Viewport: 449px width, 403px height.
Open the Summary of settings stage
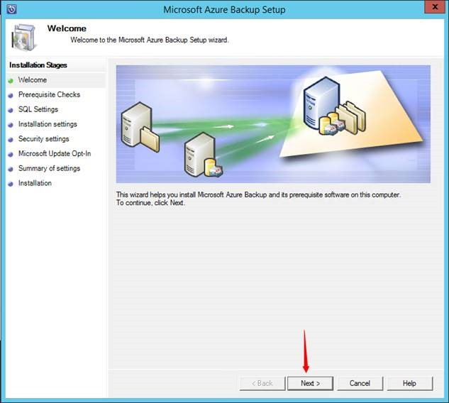(49, 168)
